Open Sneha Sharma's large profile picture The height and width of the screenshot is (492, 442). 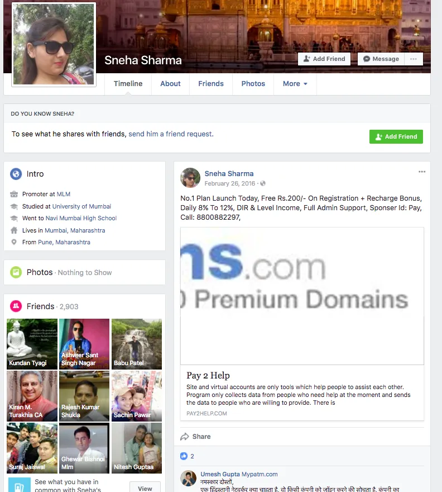pos(54,44)
